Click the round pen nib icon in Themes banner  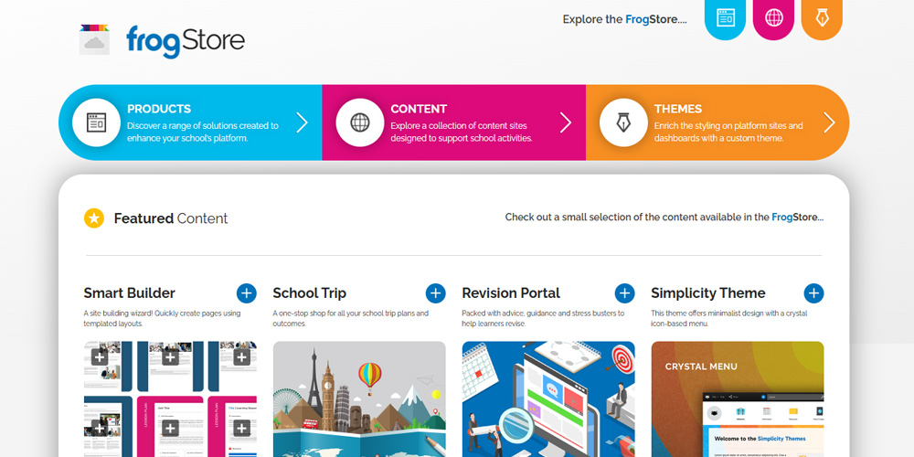point(623,122)
